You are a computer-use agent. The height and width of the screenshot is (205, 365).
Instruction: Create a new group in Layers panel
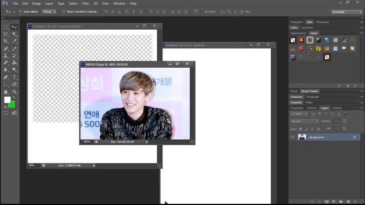pyautogui.click(x=341, y=202)
